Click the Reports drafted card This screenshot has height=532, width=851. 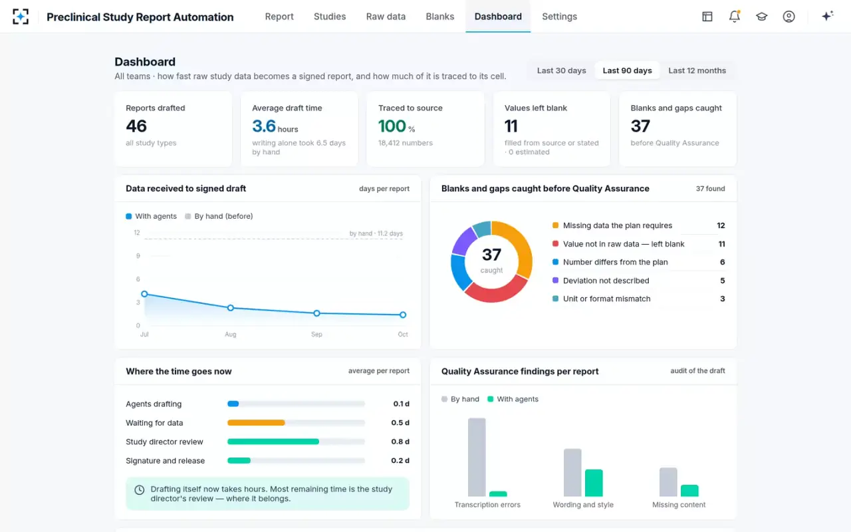point(173,129)
